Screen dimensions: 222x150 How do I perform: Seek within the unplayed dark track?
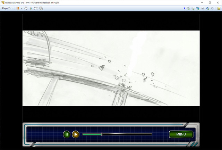(x=127, y=134)
